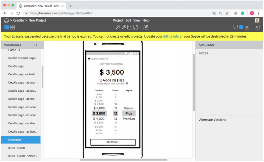Click the SOLICITAR button in mockup
The height and width of the screenshot is (162, 264).
pyautogui.click(x=113, y=142)
